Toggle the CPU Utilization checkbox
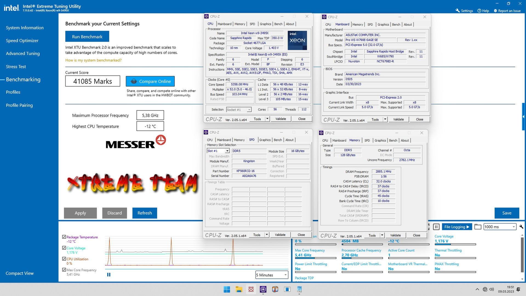This screenshot has height=296, width=526. coord(64,259)
